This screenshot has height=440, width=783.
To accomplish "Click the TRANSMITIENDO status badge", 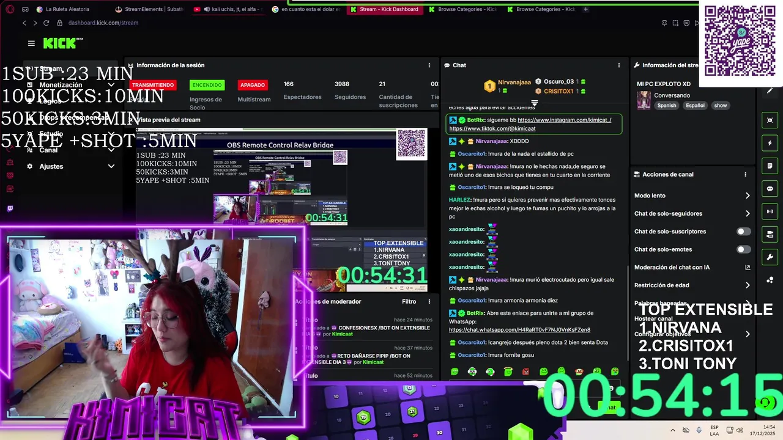I will coord(153,85).
